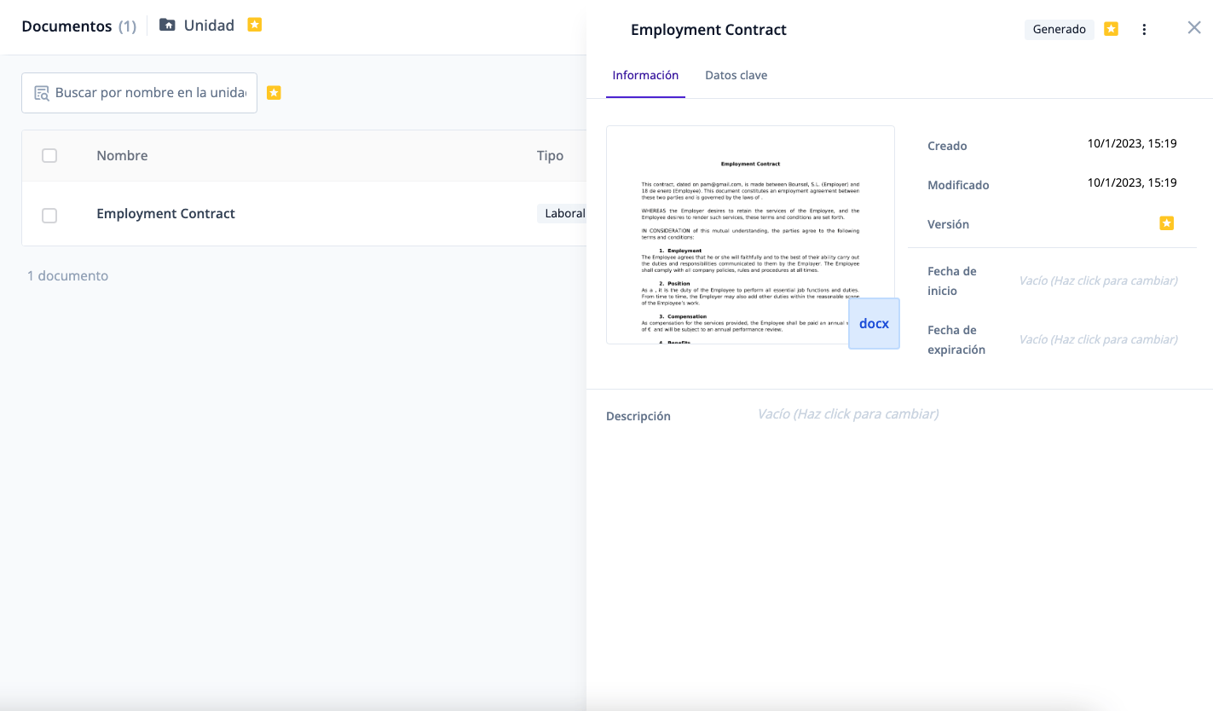
Task: Edit the empty Descripción field
Action: click(x=847, y=414)
